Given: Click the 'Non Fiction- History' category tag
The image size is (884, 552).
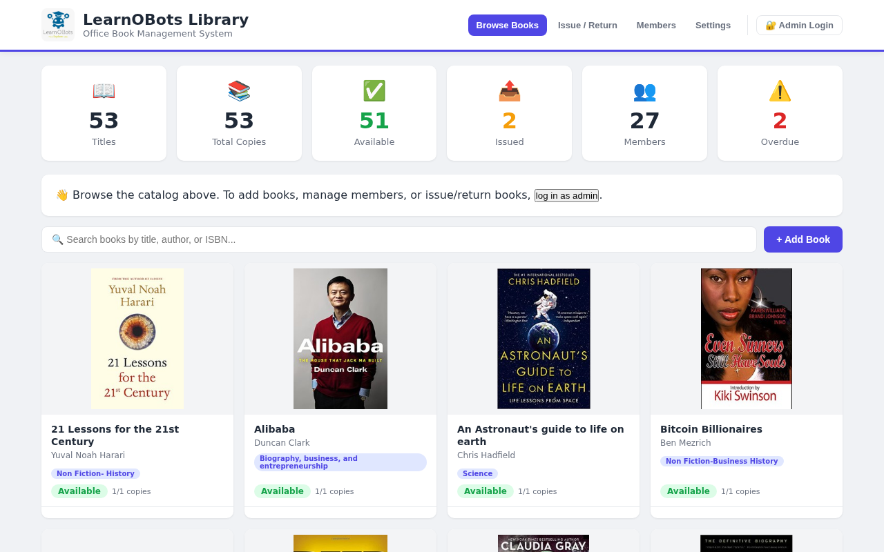Looking at the screenshot, I should [x=95, y=473].
